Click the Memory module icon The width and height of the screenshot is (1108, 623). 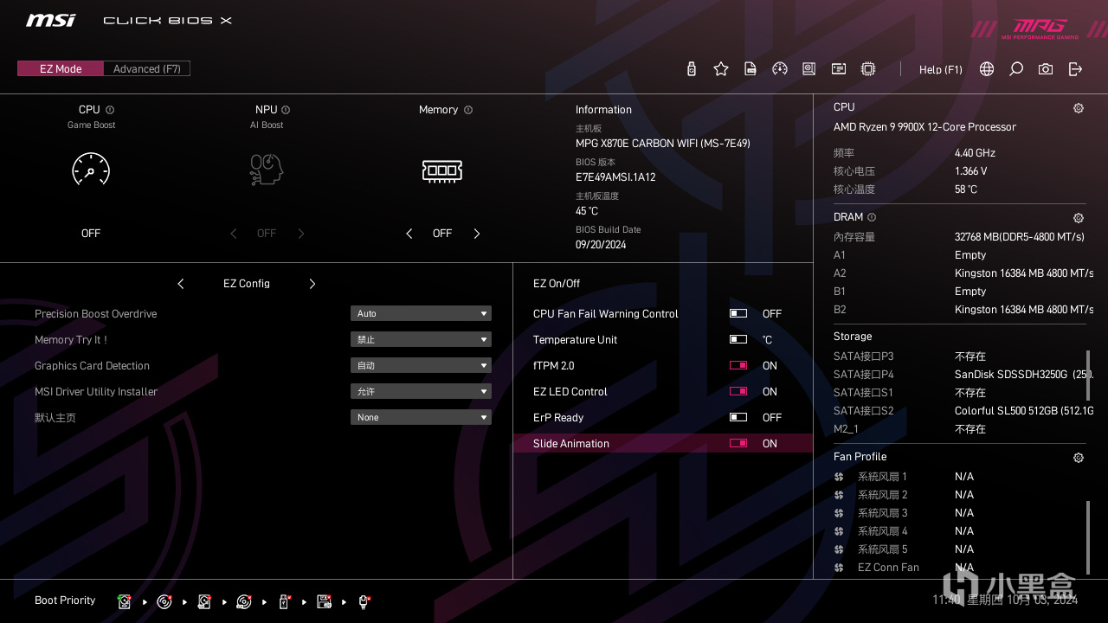pyautogui.click(x=442, y=170)
